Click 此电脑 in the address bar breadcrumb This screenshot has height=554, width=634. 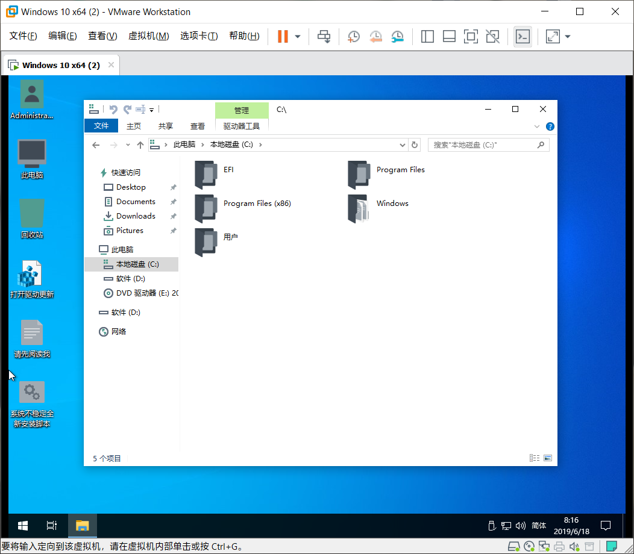(x=184, y=145)
